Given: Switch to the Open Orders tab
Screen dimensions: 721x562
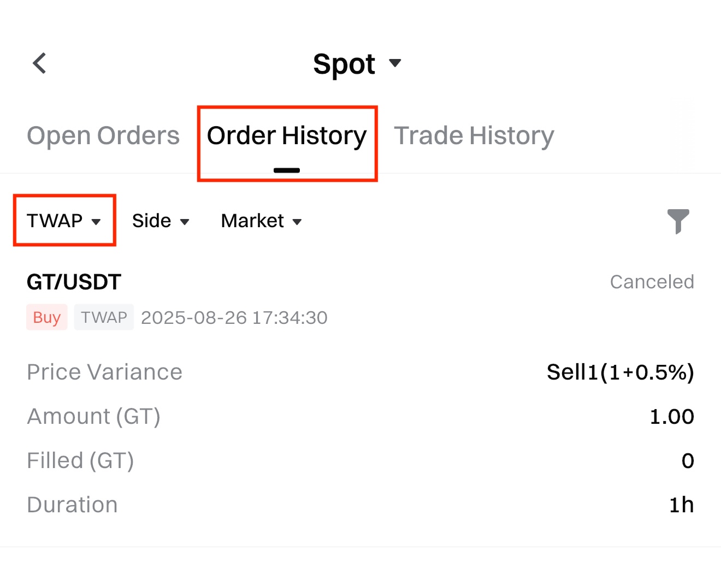Looking at the screenshot, I should pyautogui.click(x=103, y=135).
